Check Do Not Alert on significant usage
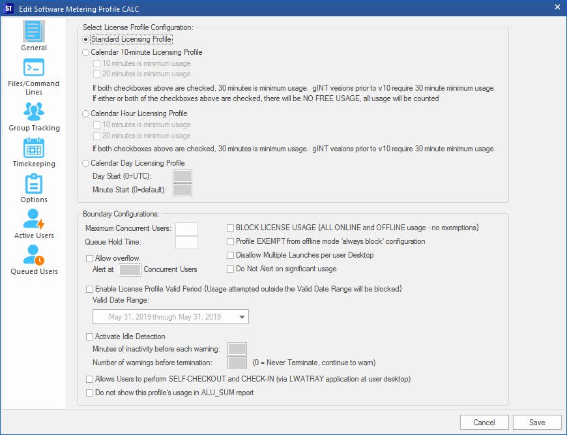 [x=230, y=269]
